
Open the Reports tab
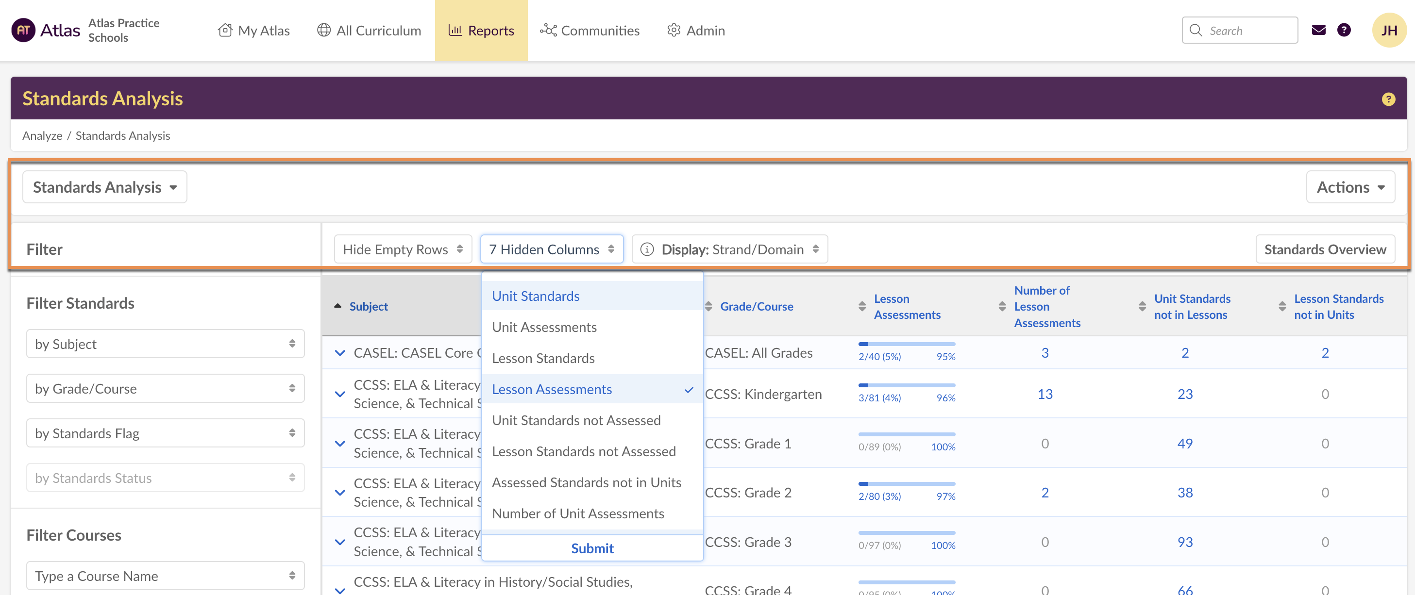[x=481, y=30]
